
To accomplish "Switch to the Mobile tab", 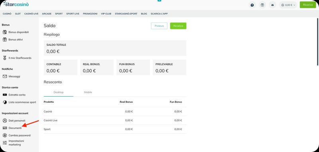I will tap(88, 92).
